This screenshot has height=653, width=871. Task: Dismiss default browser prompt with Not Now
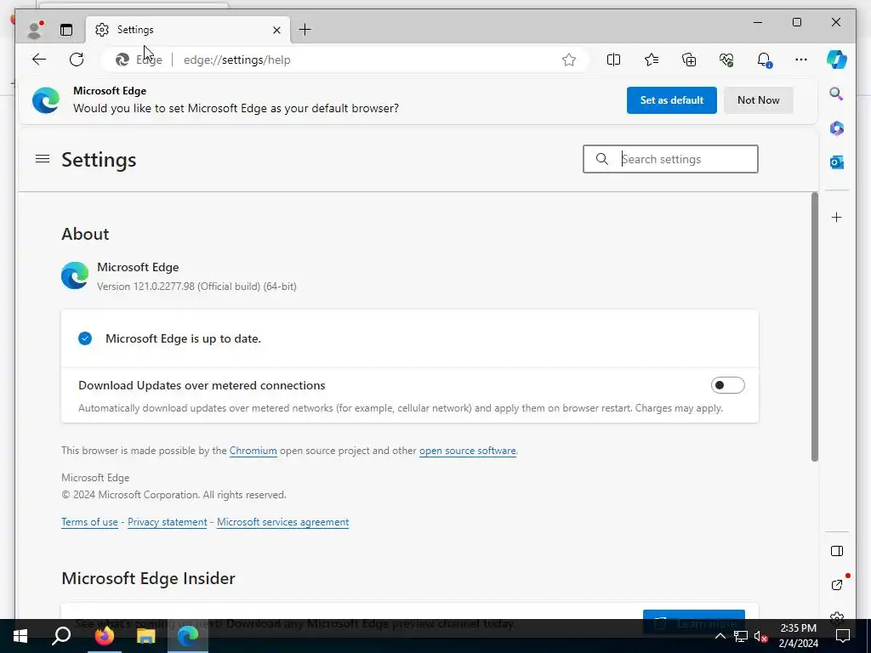click(758, 100)
